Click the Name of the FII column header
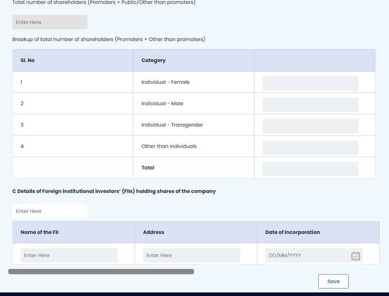 40,232
